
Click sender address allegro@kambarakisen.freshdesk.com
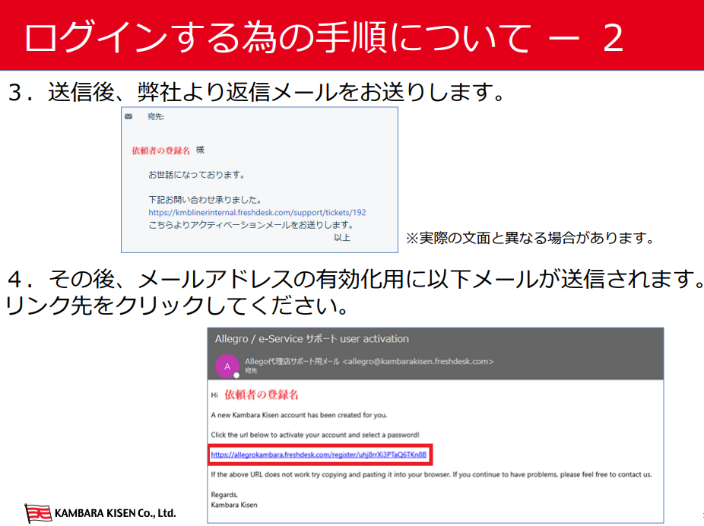tap(418, 361)
